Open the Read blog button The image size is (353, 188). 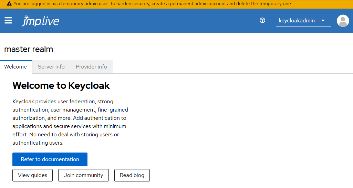point(132,175)
